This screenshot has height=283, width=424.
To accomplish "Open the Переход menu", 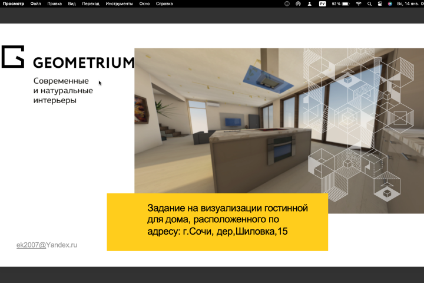I will pyautogui.click(x=91, y=4).
